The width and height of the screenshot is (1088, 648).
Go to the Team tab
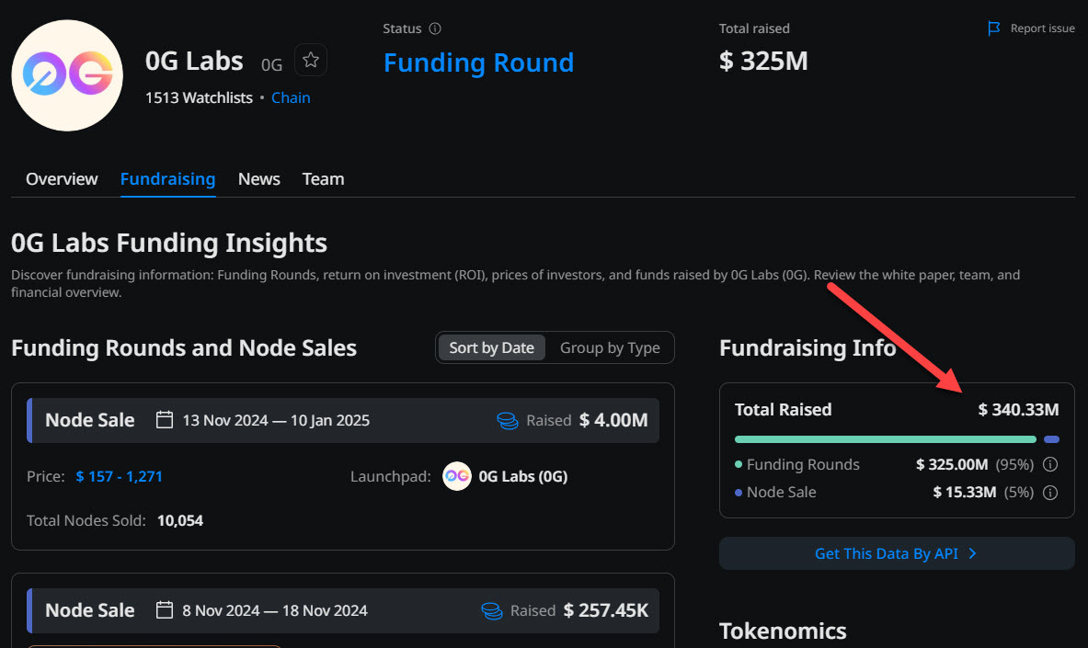324,179
